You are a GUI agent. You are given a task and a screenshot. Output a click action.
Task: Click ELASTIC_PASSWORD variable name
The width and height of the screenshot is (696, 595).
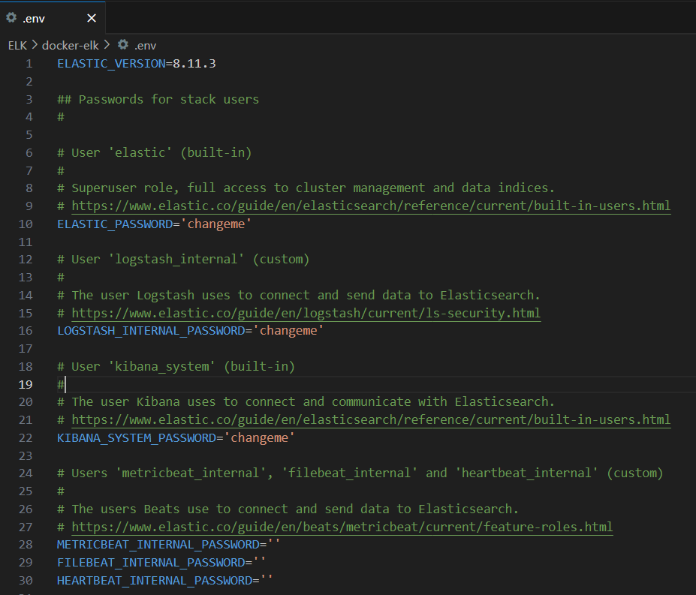pyautogui.click(x=115, y=224)
